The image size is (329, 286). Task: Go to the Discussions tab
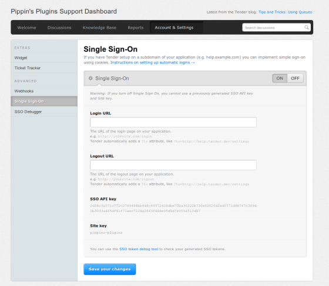(59, 28)
